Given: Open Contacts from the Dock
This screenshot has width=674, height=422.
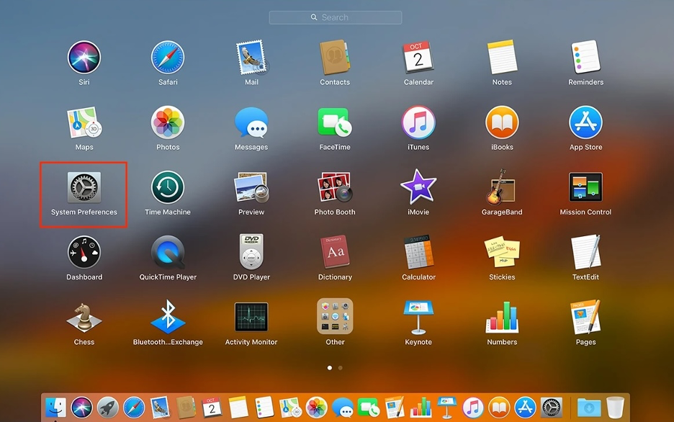Looking at the screenshot, I should click(x=186, y=408).
